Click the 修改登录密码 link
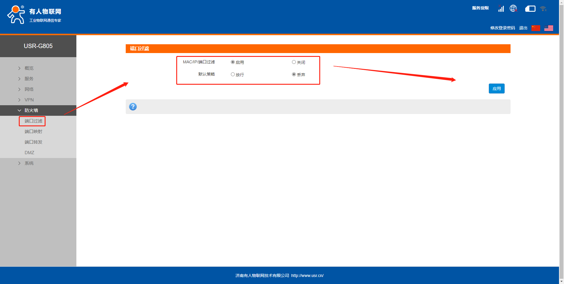564x284 pixels. (x=502, y=28)
